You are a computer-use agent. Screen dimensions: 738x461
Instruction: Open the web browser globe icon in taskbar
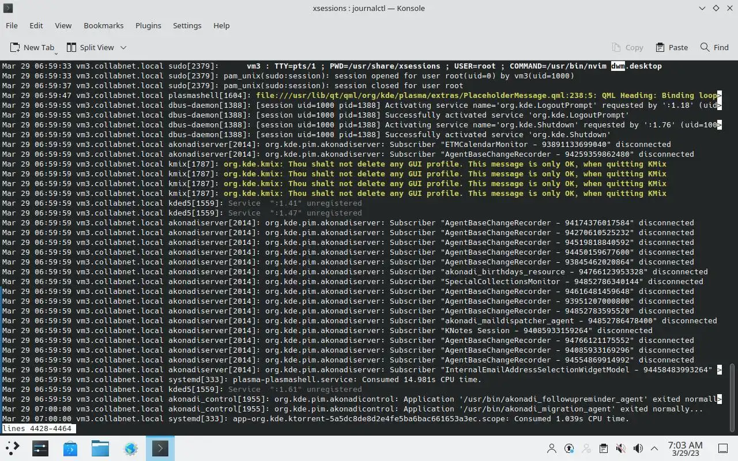point(130,448)
